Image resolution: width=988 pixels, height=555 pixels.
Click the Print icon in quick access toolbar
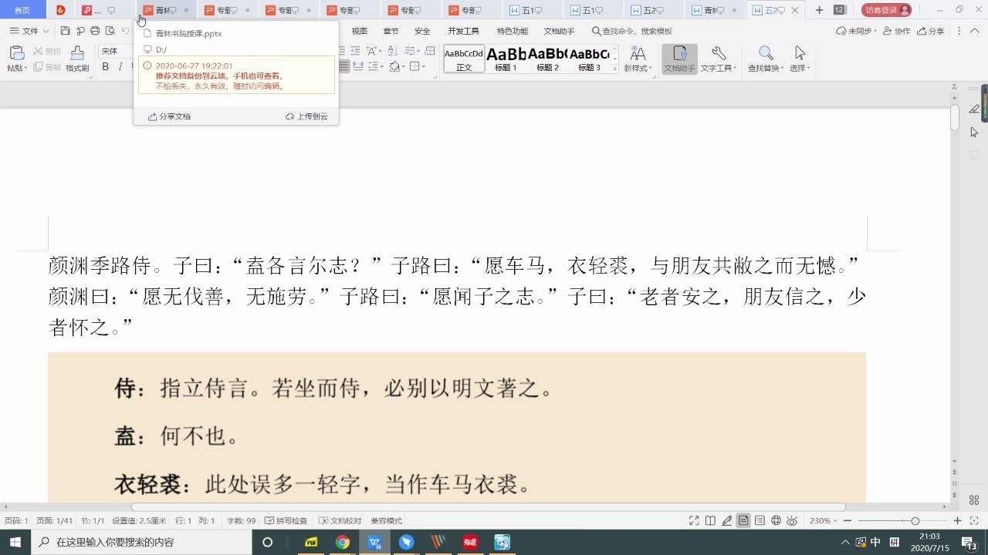pyautogui.click(x=95, y=31)
